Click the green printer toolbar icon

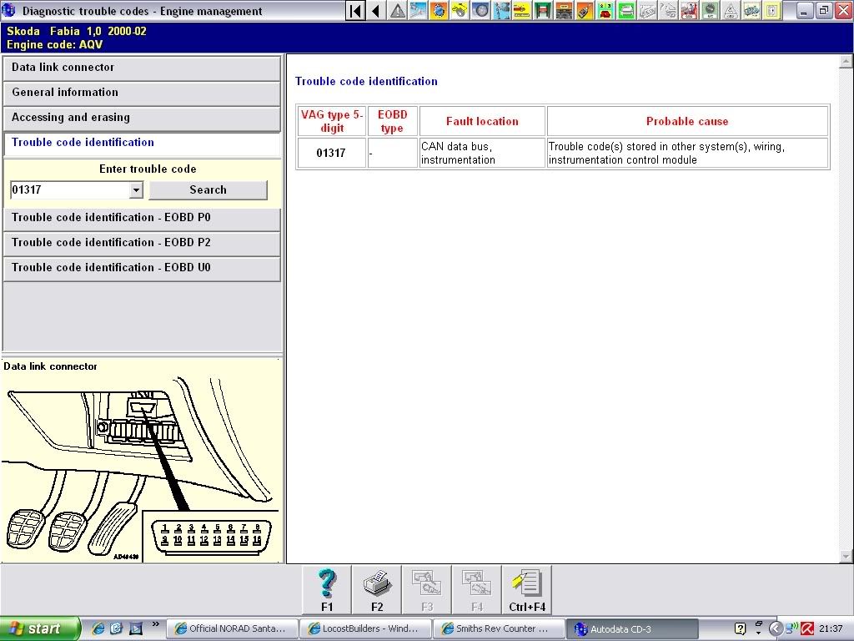[x=627, y=11]
